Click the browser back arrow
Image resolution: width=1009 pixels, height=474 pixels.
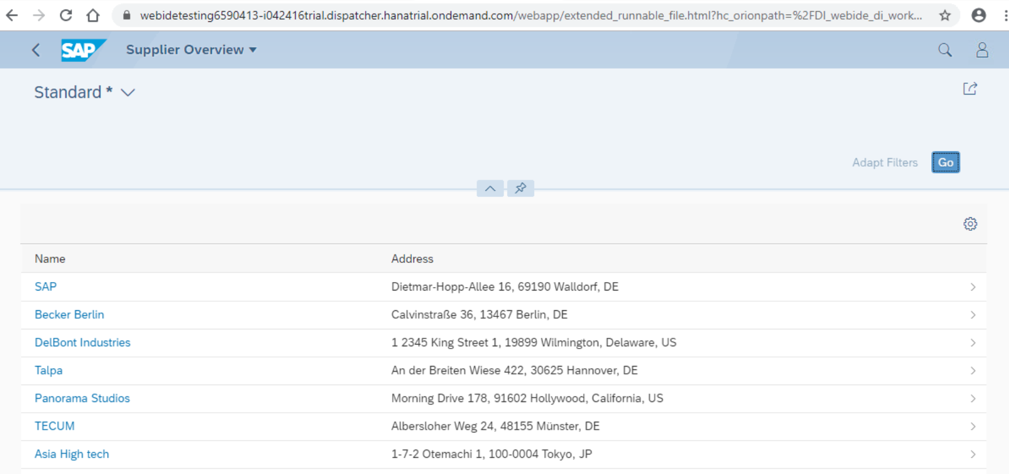12,15
